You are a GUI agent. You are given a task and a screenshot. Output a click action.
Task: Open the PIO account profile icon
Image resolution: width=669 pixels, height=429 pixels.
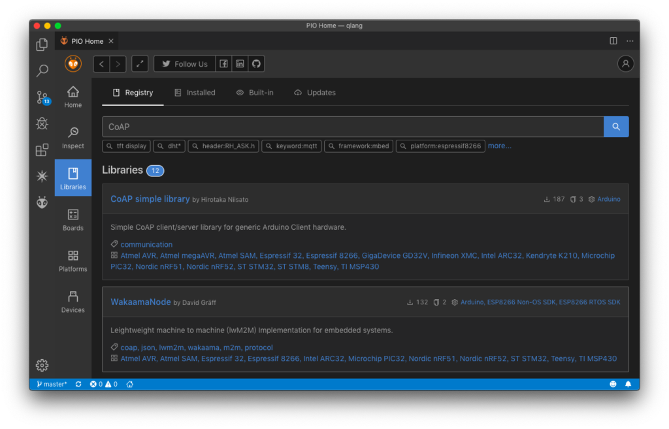click(625, 64)
